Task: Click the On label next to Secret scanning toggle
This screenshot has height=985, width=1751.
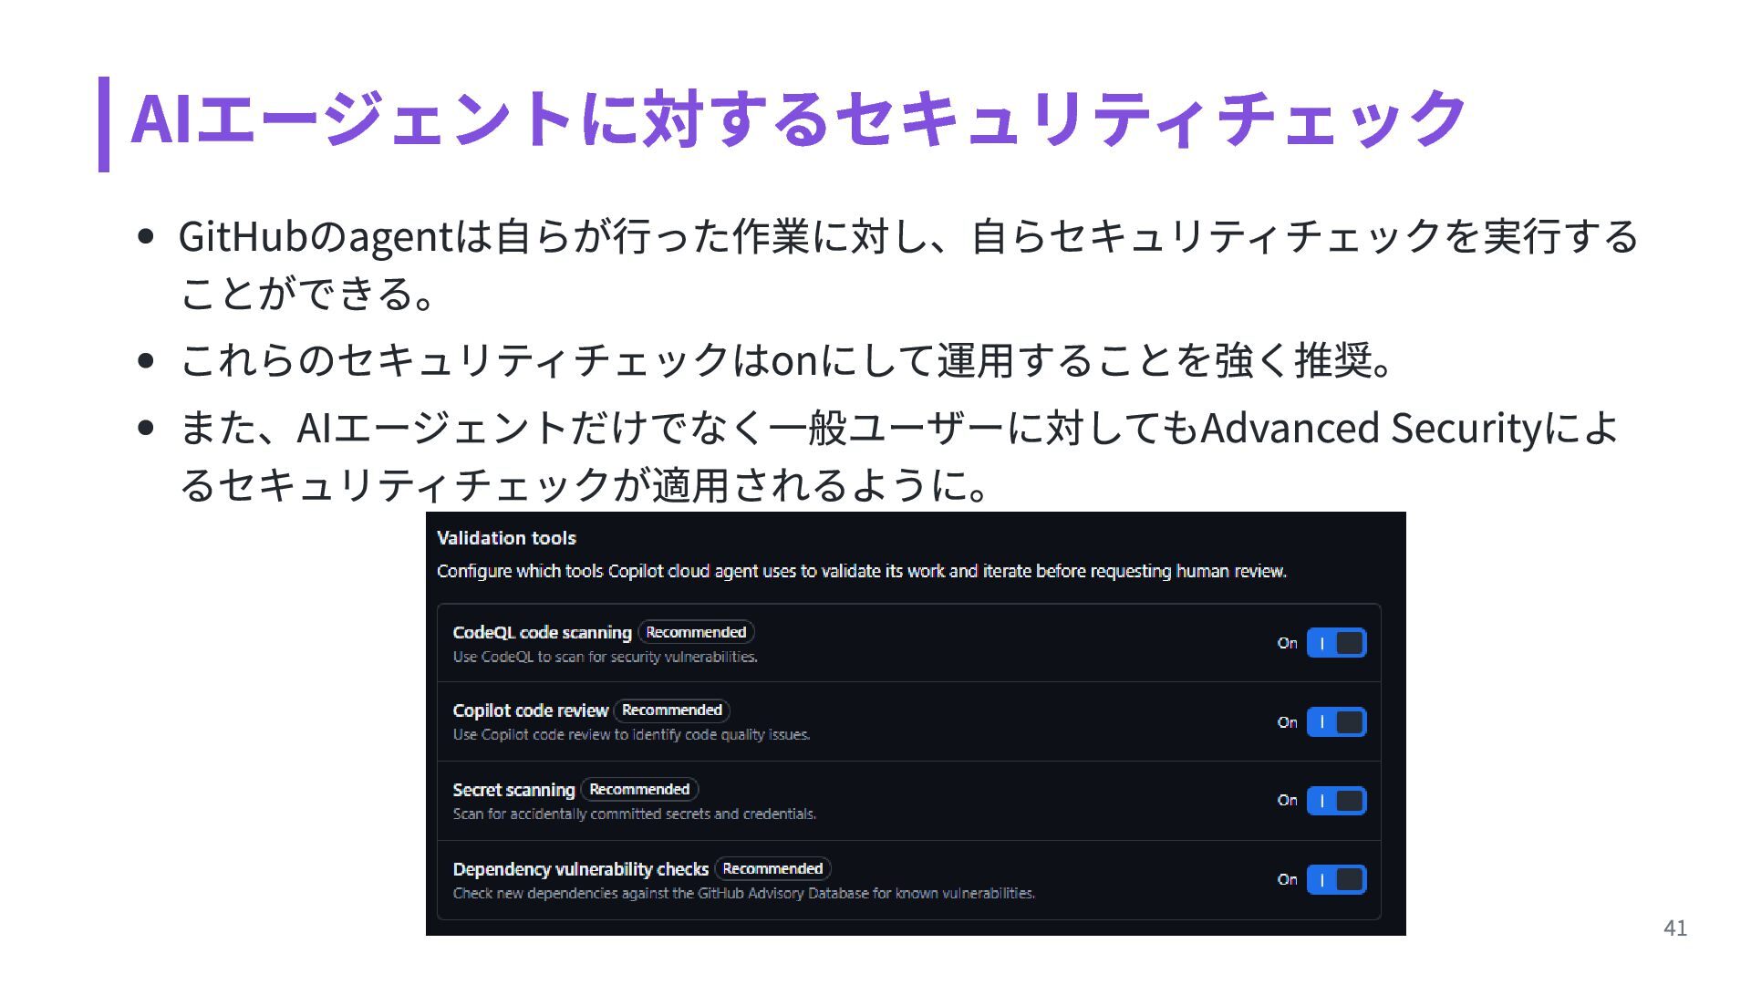Action: pos(1287,801)
